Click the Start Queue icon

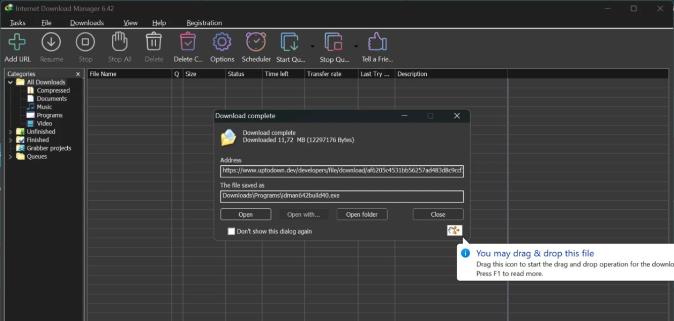[x=290, y=42]
